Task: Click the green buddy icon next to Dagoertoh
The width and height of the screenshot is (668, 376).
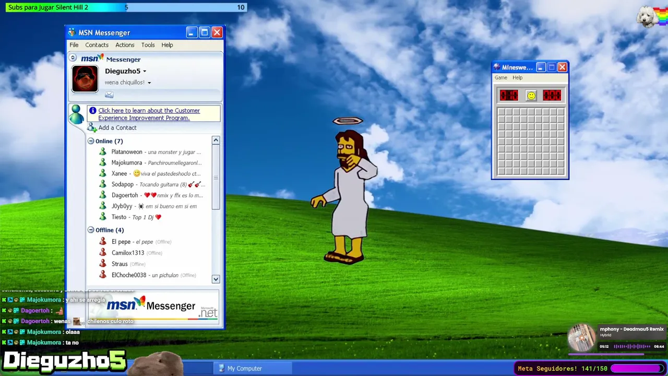Action: (103, 195)
